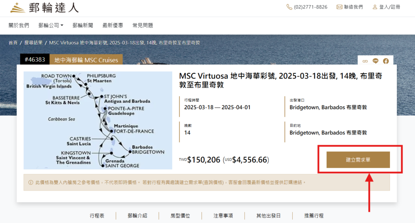Click the phone icon beside (02)2771-8826
Viewport: 415px width, 223px height.
[x=289, y=7]
